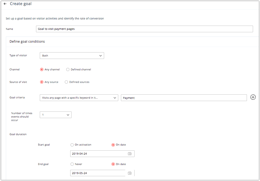Image resolution: width=260 pixels, height=181 pixels.
Task: Open the number of times events dropdown
Action: tap(56, 115)
